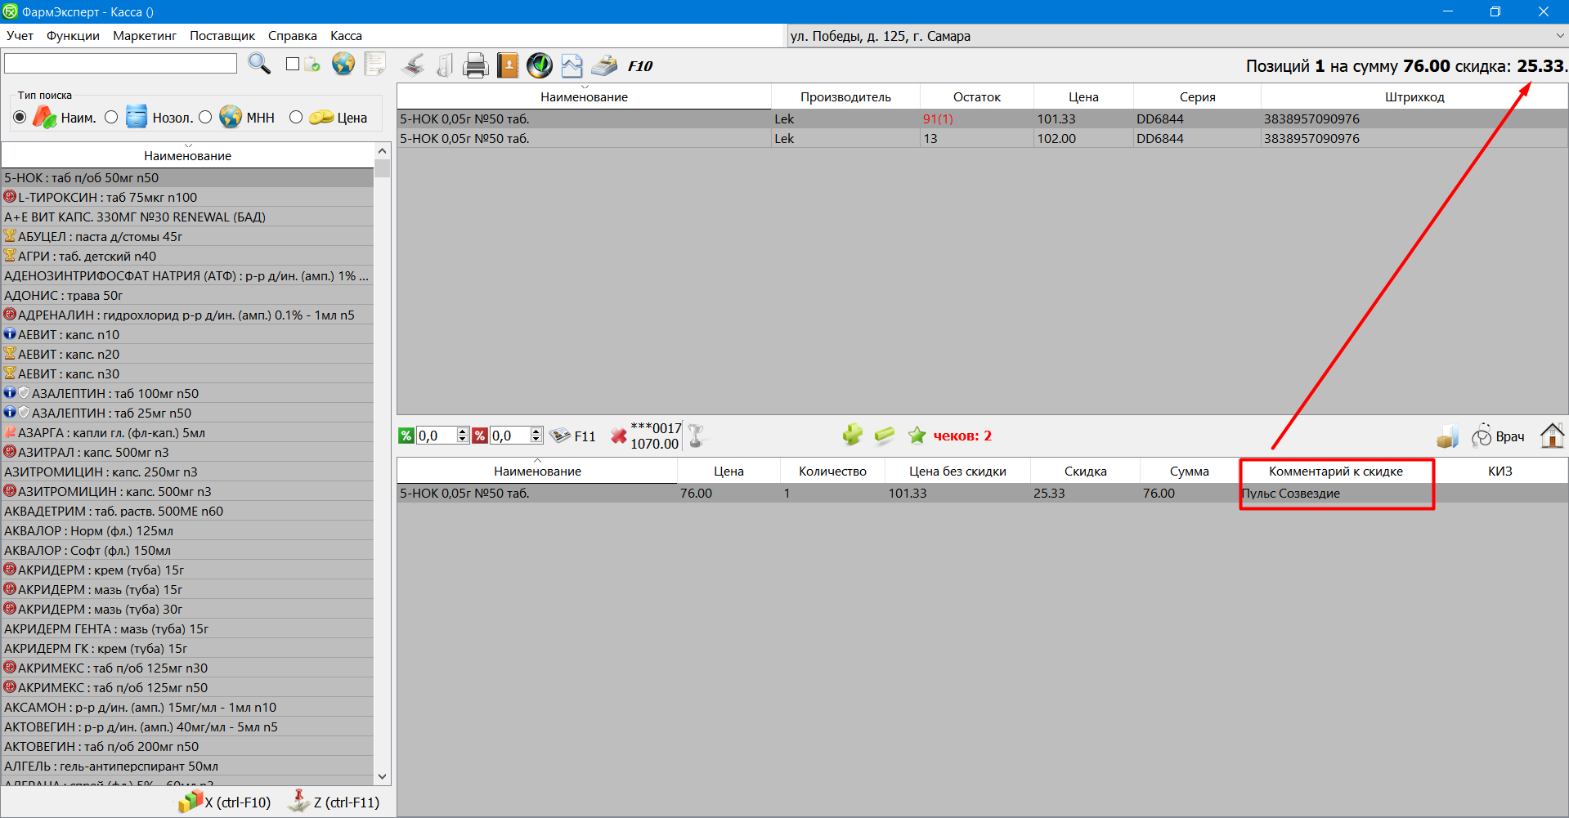Select the Нозол. search type radio button

point(112,118)
